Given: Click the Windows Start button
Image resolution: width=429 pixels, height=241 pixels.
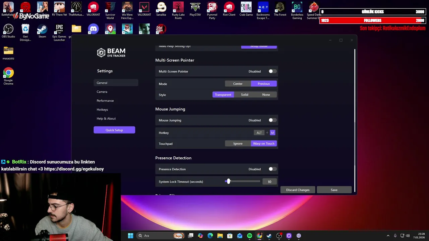Looking at the screenshot, I should 130,236.
